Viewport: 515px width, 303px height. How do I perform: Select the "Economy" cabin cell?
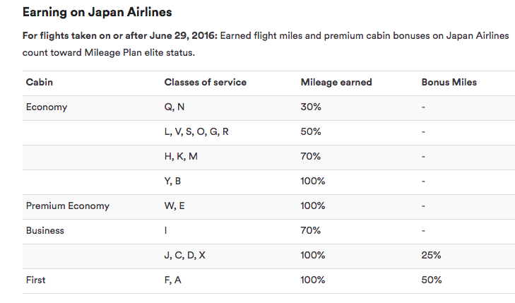[47, 107]
